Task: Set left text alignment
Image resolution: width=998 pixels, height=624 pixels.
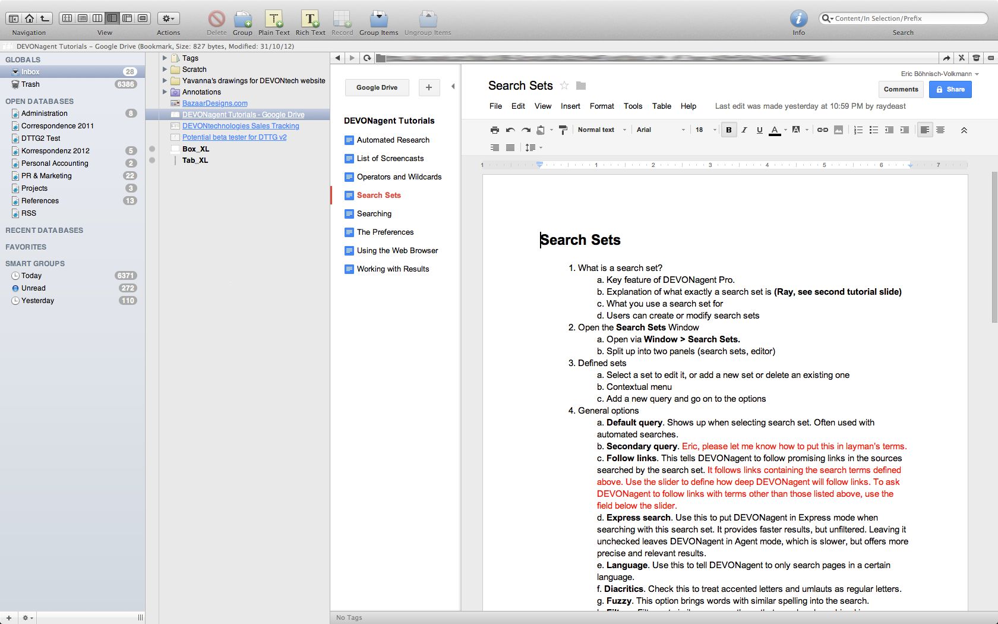Action: [x=925, y=130]
